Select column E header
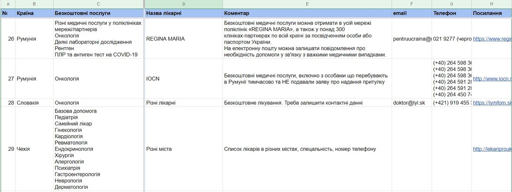 (307, 4)
